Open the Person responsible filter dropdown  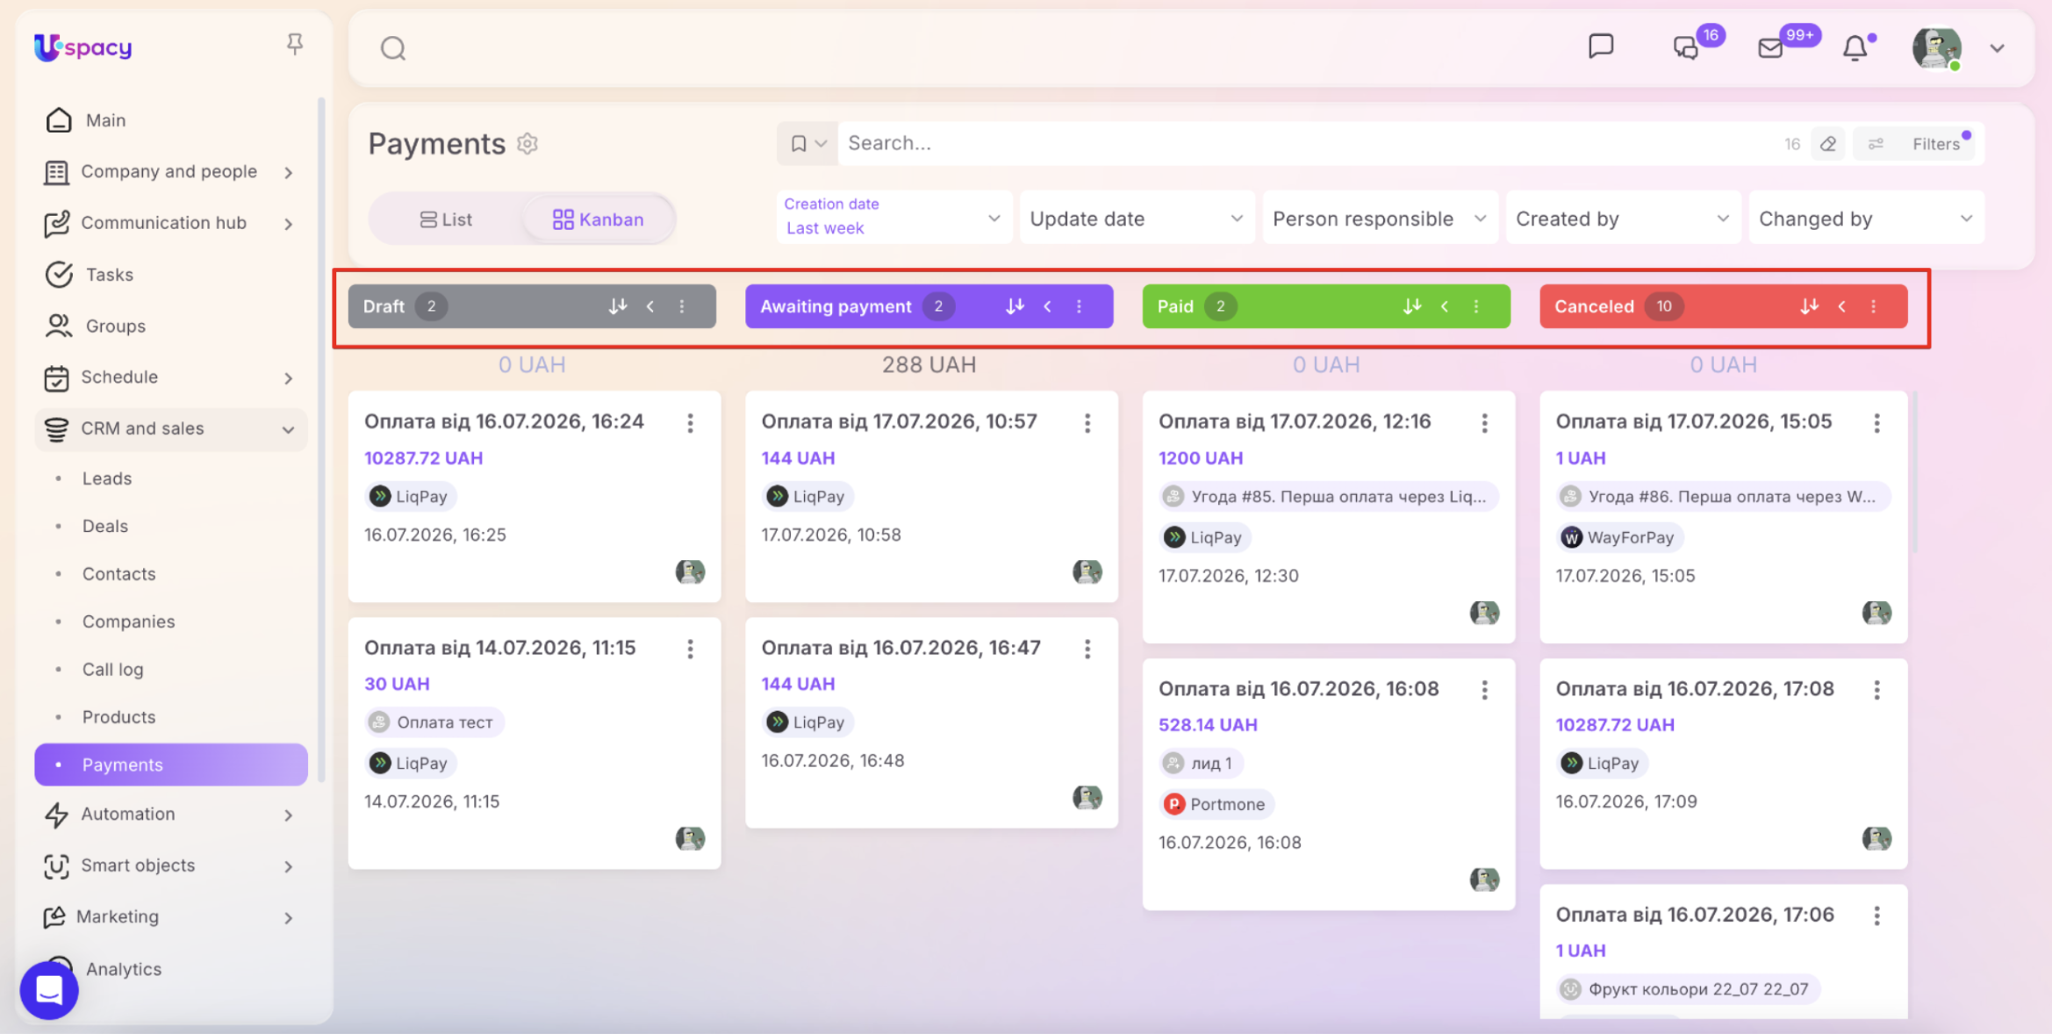point(1380,219)
